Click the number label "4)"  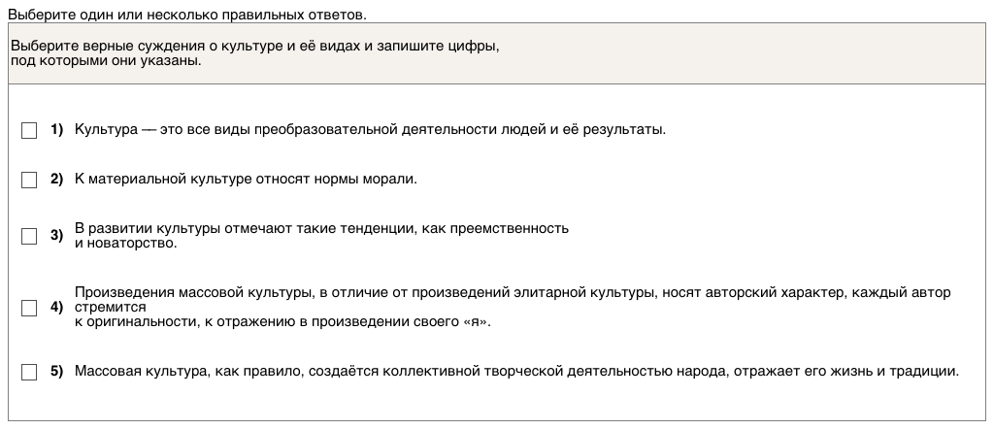(56, 308)
